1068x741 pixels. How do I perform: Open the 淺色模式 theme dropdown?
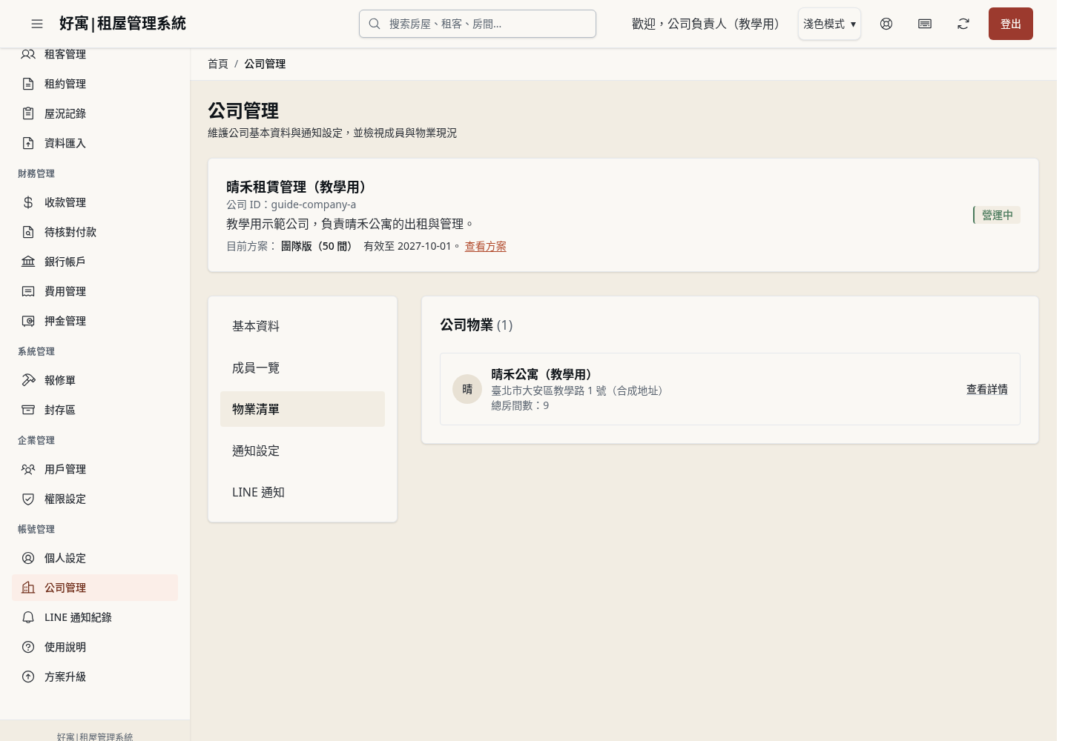click(x=829, y=24)
